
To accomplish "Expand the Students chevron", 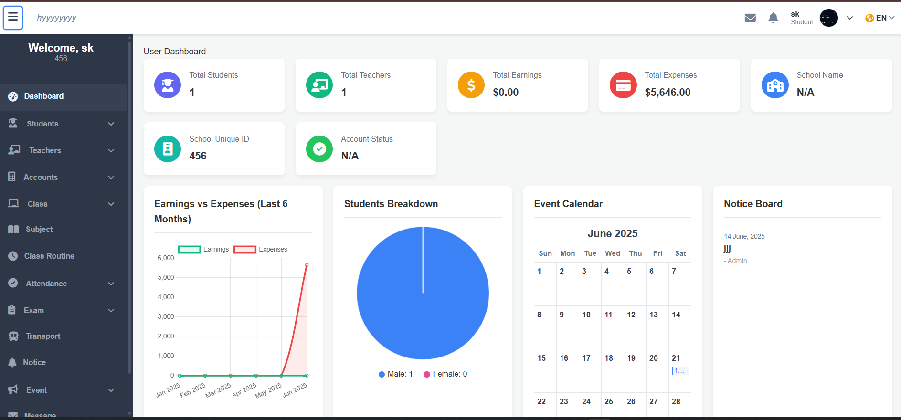I will click(111, 124).
